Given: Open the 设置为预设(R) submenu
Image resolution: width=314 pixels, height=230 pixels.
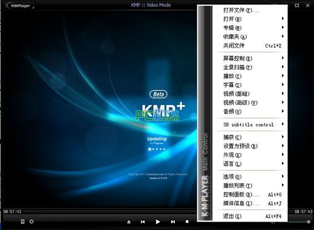Looking at the screenshot, I should point(250,146).
